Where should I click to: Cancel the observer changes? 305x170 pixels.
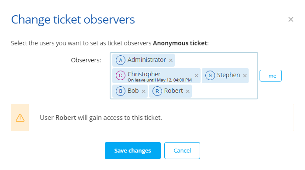click(182, 150)
